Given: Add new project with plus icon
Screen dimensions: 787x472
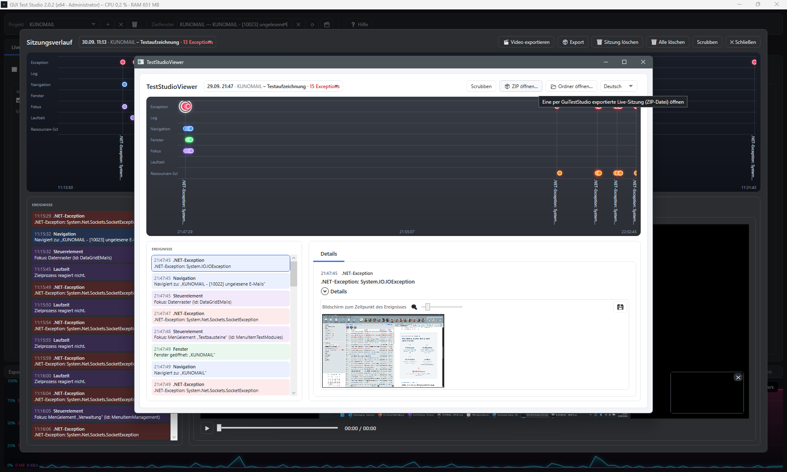Looking at the screenshot, I should [108, 25].
